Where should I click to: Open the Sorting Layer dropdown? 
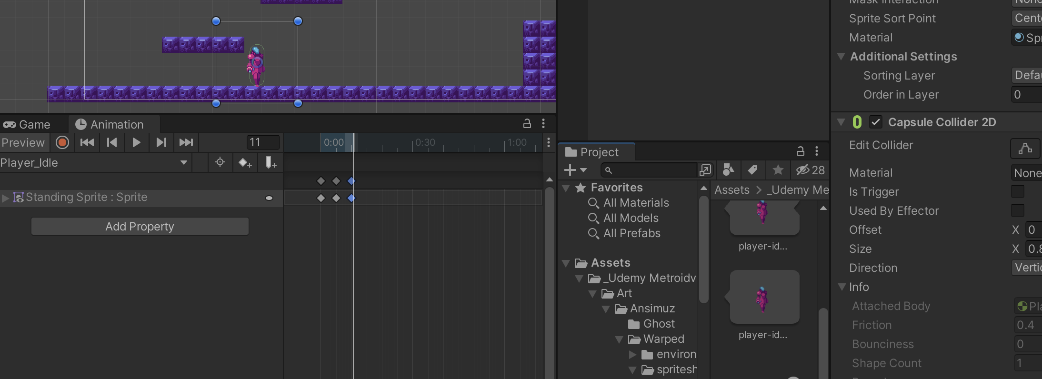[1027, 75]
